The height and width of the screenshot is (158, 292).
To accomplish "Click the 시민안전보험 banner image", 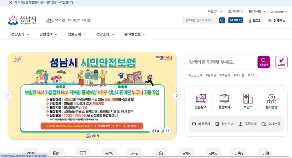I will 92,95.
